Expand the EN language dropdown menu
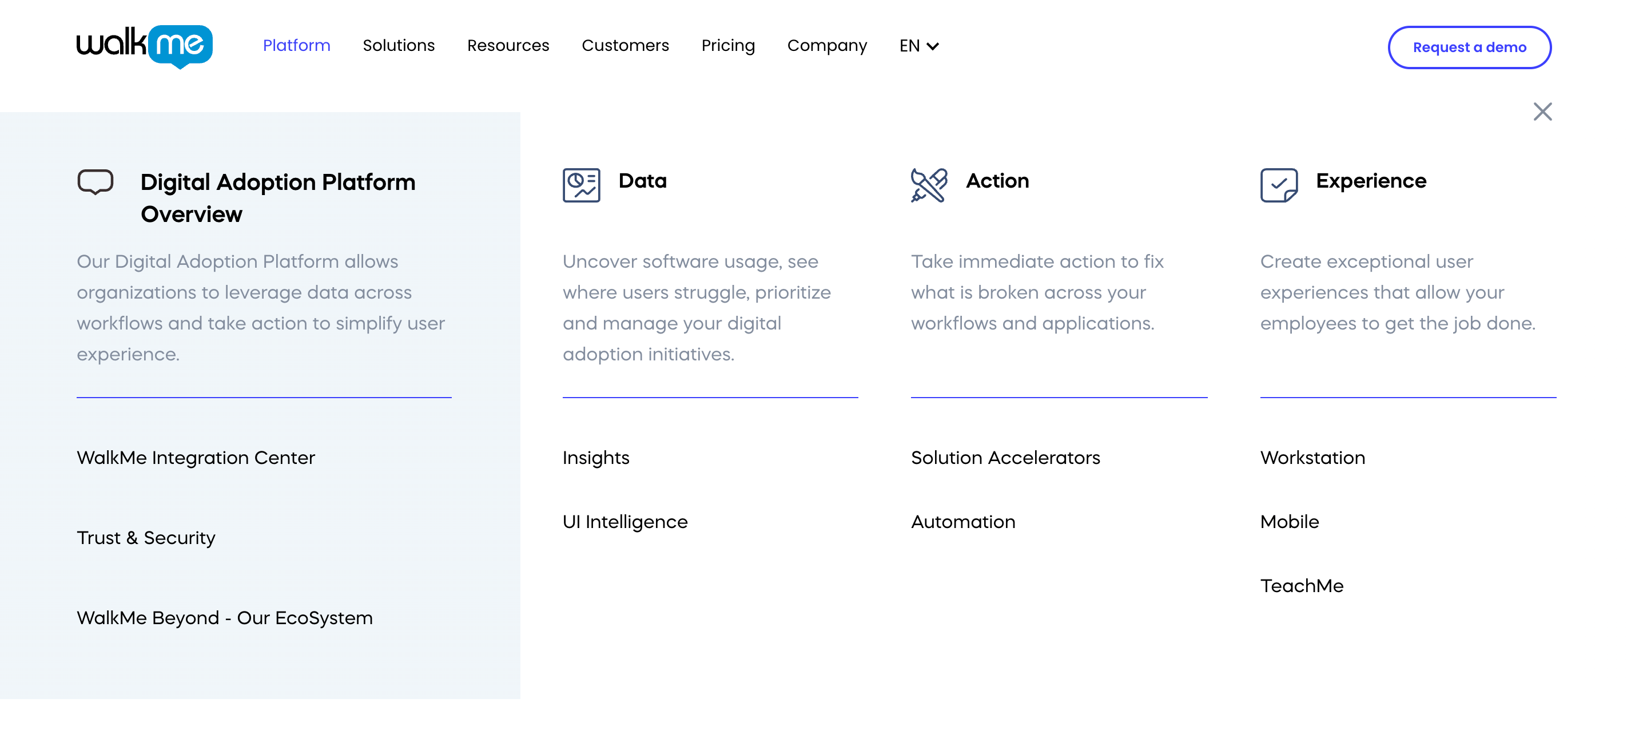 coord(918,46)
